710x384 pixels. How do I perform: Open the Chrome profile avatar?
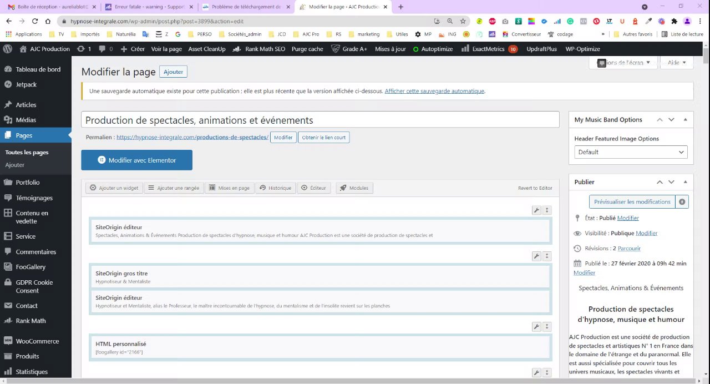pos(687,21)
